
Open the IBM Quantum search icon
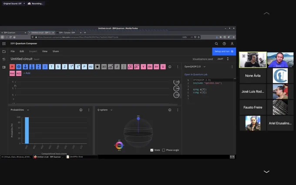pos(216,44)
